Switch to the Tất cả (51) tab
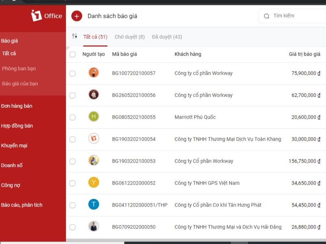 pyautogui.click(x=95, y=37)
